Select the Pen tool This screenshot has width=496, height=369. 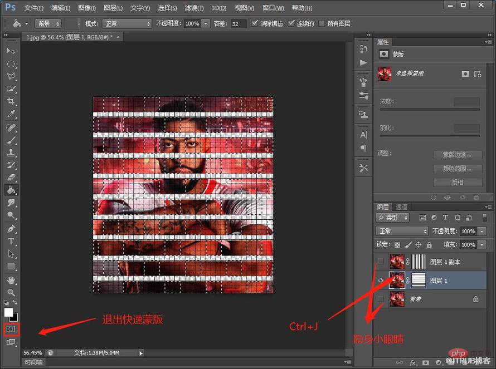(11, 229)
